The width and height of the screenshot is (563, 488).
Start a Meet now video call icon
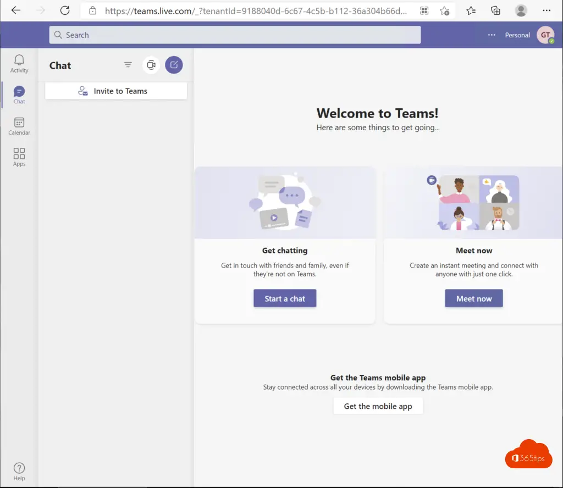pyautogui.click(x=151, y=65)
